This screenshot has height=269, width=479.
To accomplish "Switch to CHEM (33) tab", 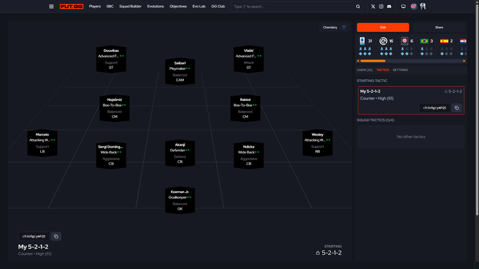I will click(x=365, y=70).
